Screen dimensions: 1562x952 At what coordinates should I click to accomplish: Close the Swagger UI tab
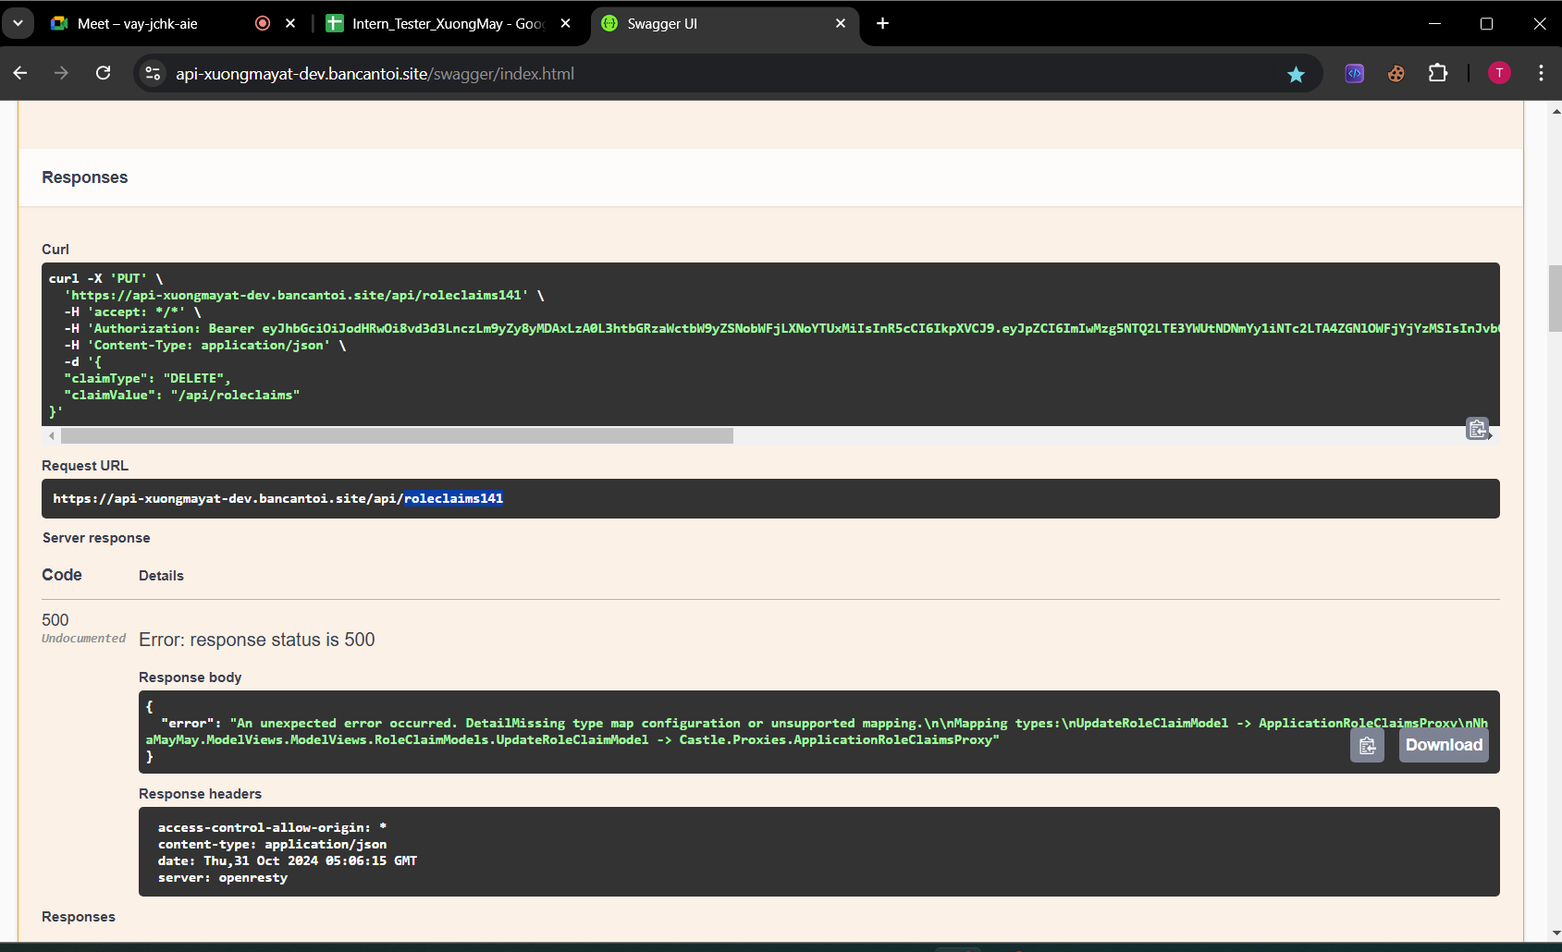coord(841,23)
